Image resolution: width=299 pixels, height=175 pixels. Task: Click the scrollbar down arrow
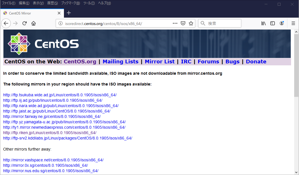tap(296, 172)
